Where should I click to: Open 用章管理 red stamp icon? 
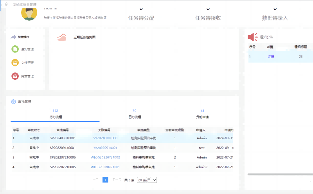(x=15, y=76)
